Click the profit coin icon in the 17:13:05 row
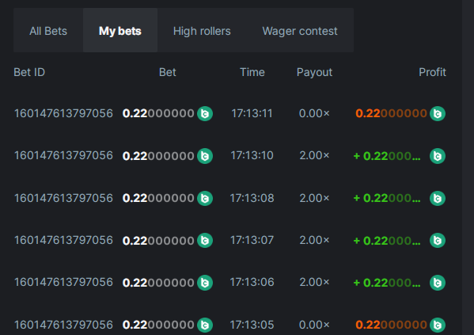This screenshot has height=335, width=474. click(438, 325)
